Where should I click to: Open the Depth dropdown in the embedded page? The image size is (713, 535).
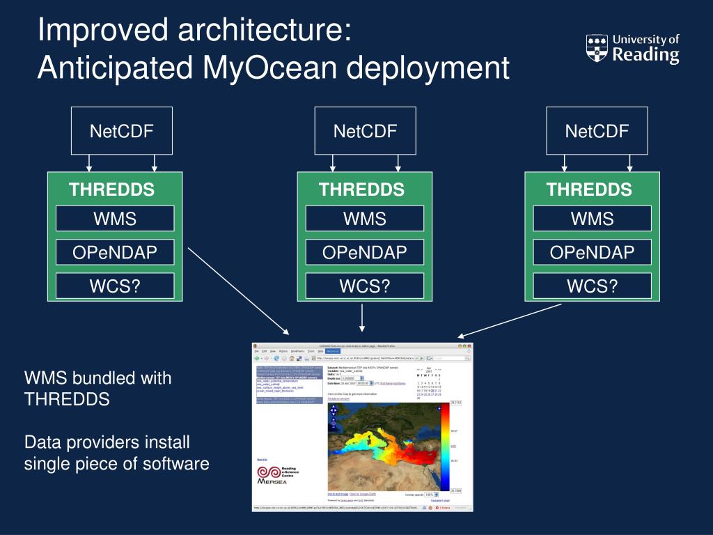[x=352, y=378]
